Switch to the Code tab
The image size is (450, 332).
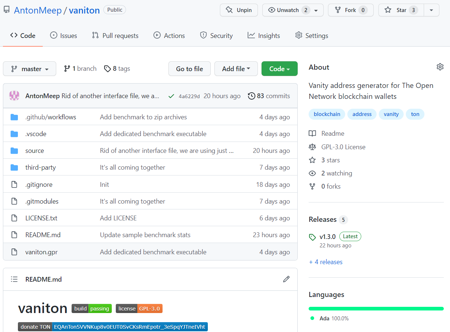pos(23,35)
